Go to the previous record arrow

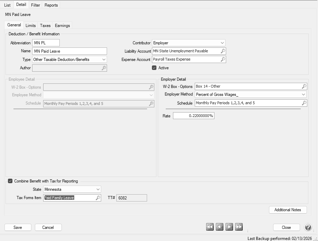click(x=220, y=227)
